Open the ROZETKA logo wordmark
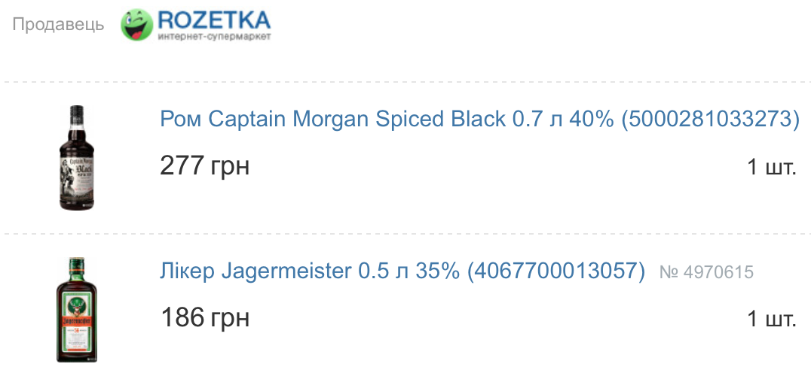Screen dimensions: 811x376 click(x=214, y=20)
